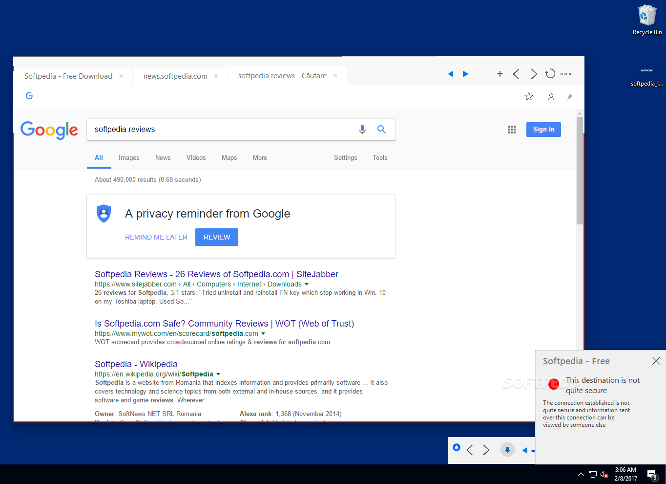Image resolution: width=666 pixels, height=484 pixels.
Task: Close the softpedia reviews tab
Action: pos(335,75)
